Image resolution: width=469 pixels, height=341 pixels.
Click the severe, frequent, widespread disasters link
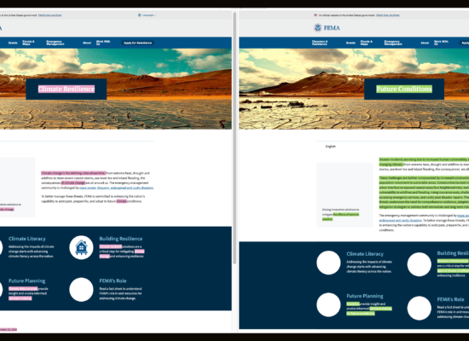tap(116, 188)
